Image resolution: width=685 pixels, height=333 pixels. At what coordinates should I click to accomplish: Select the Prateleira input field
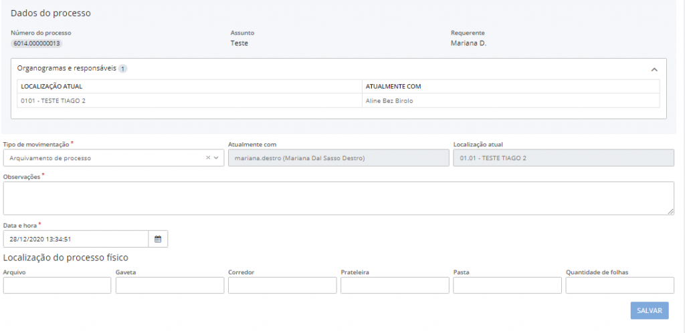click(394, 286)
